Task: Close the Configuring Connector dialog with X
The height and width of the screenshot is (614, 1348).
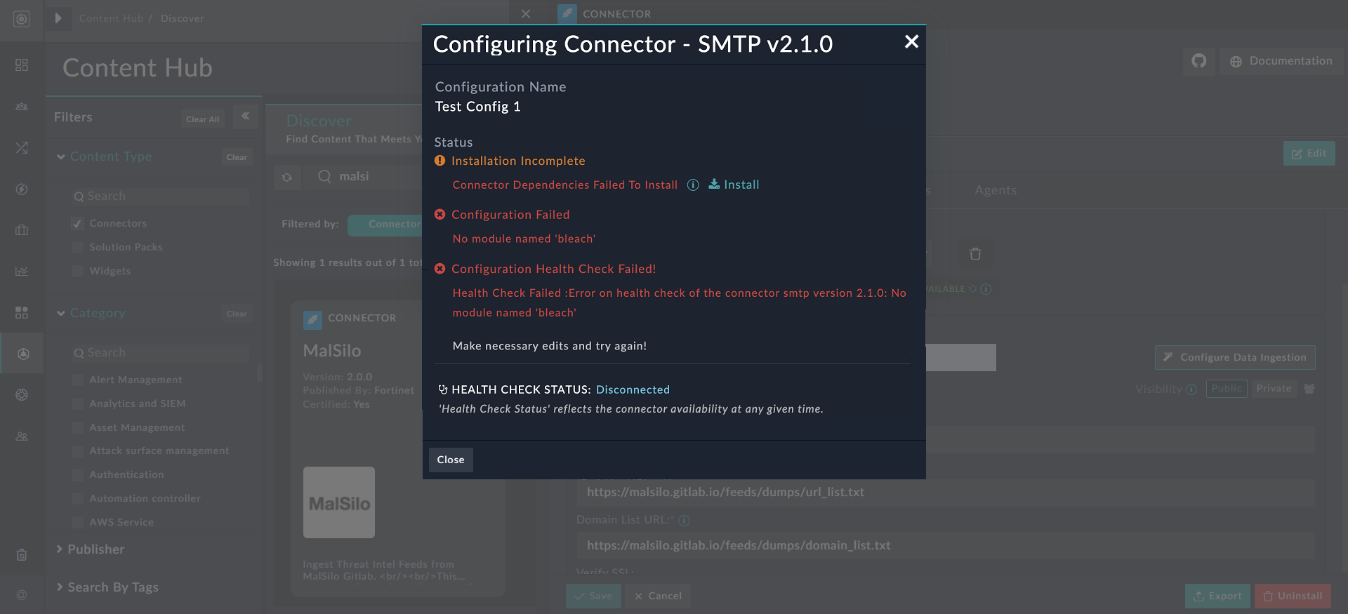Action: point(911,42)
